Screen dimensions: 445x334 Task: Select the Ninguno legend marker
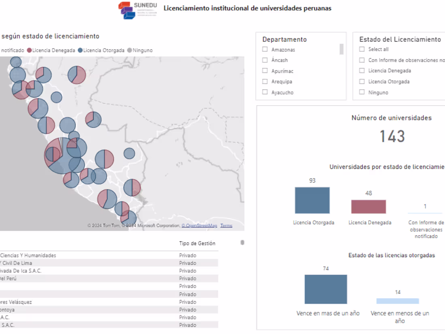coord(129,51)
